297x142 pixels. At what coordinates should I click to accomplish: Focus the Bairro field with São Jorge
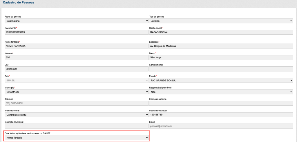pos(221,57)
